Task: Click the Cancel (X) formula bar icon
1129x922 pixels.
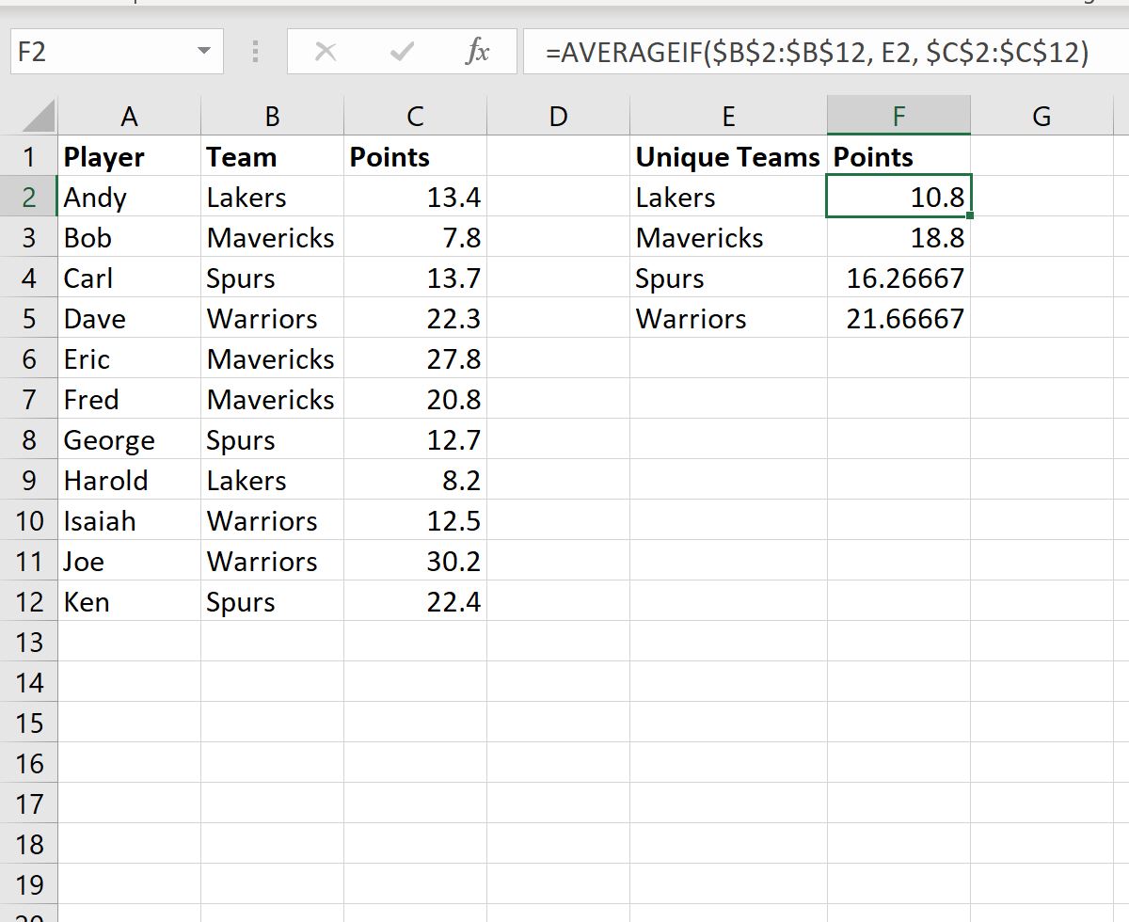Action: 326,52
